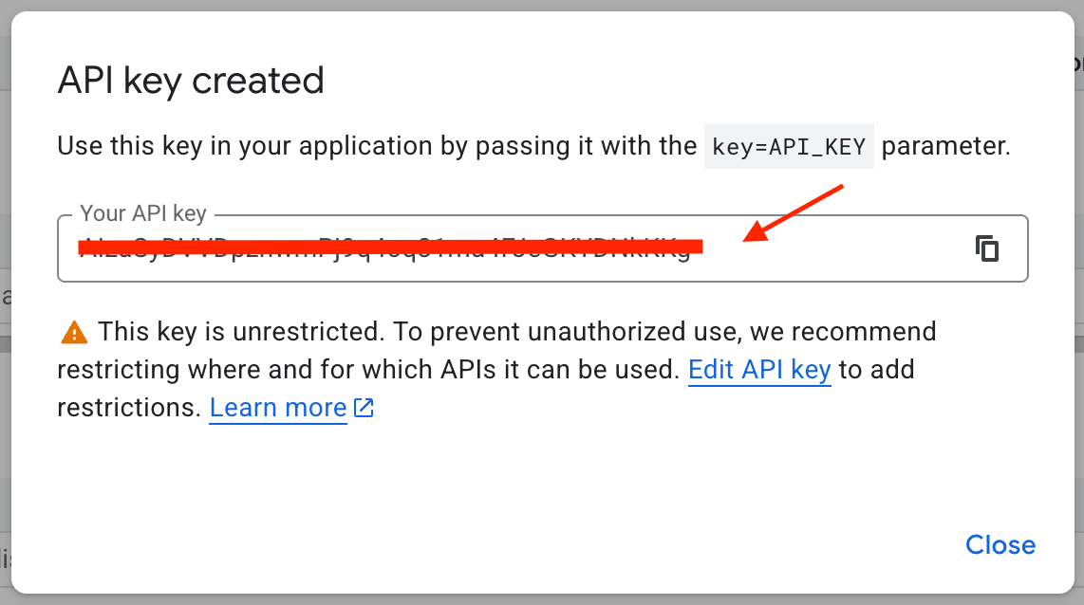This screenshot has height=605, width=1084.
Task: Click the Your API key field label
Action: (143, 213)
